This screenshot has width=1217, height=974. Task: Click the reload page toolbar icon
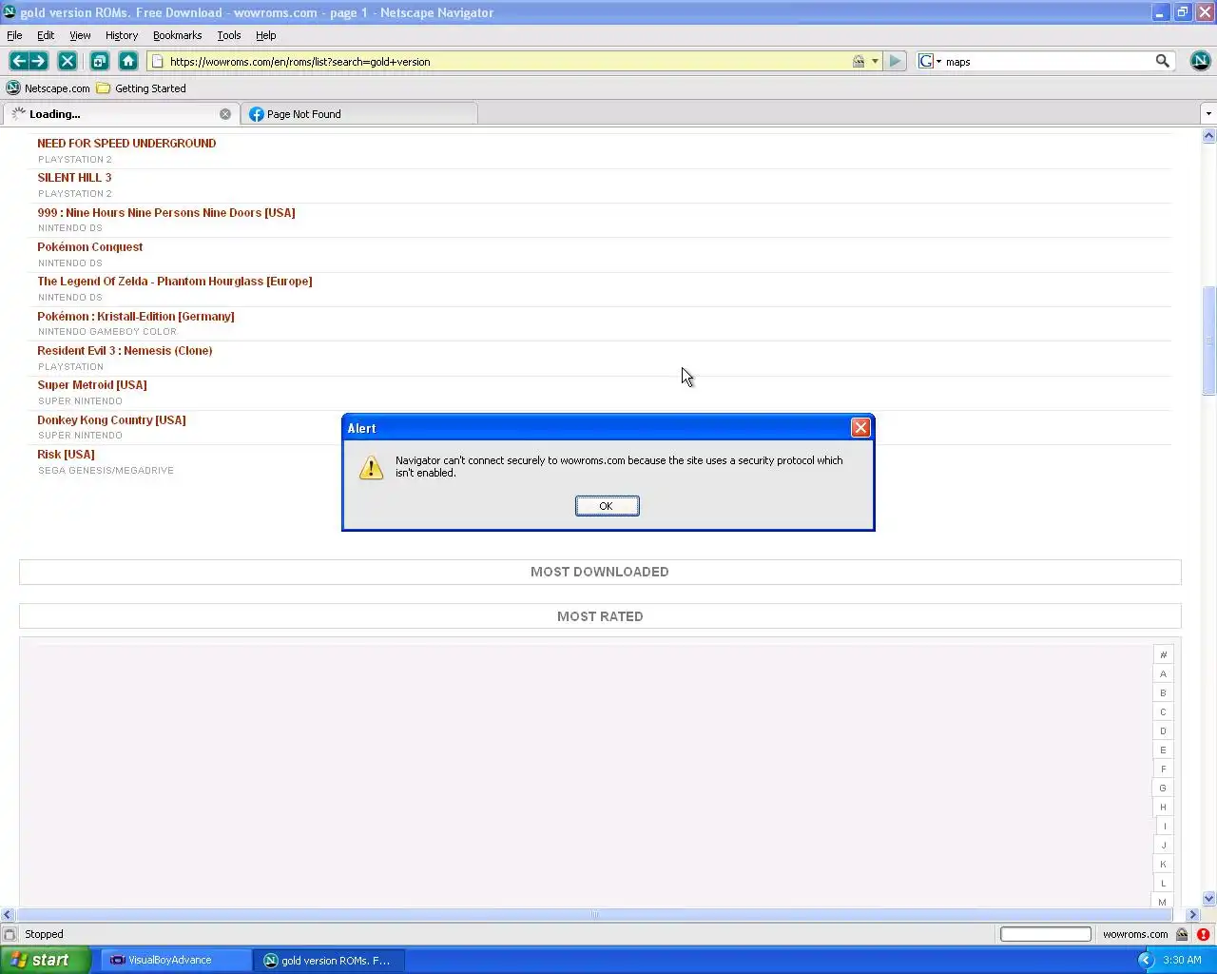click(99, 61)
